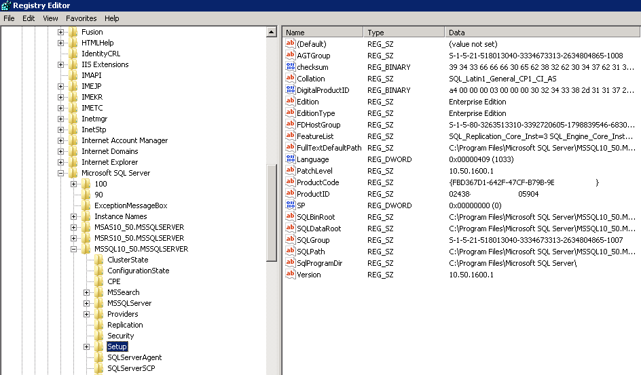This screenshot has width=641, height=375.
Task: Expand the MSSearch key
Action: [x=87, y=292]
